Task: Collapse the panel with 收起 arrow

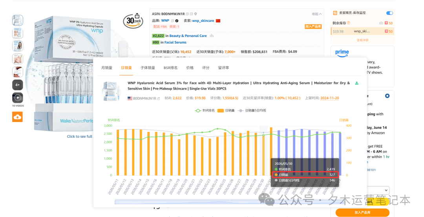Action: pos(317,14)
